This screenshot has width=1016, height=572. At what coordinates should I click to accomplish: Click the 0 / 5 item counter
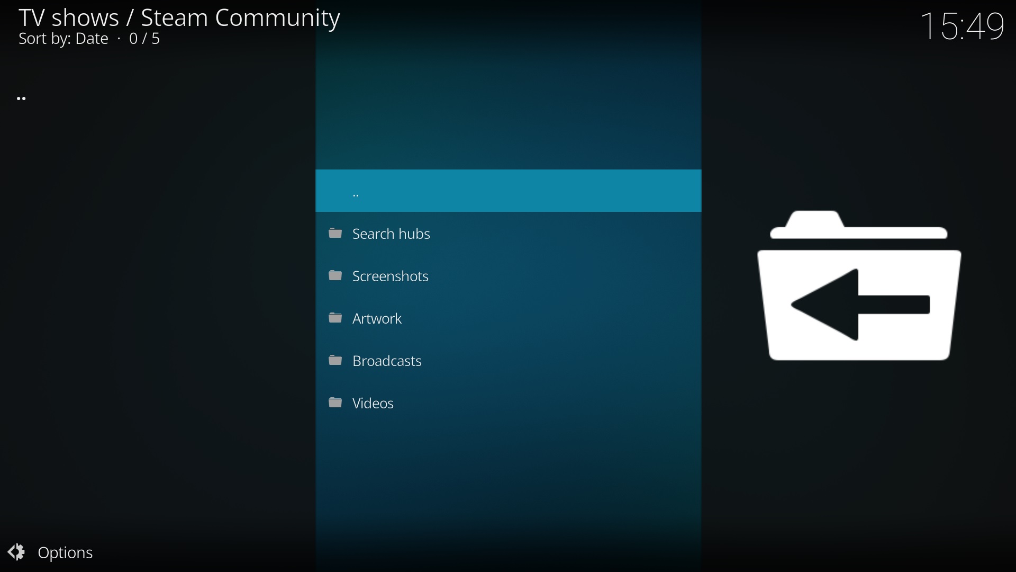click(x=145, y=39)
